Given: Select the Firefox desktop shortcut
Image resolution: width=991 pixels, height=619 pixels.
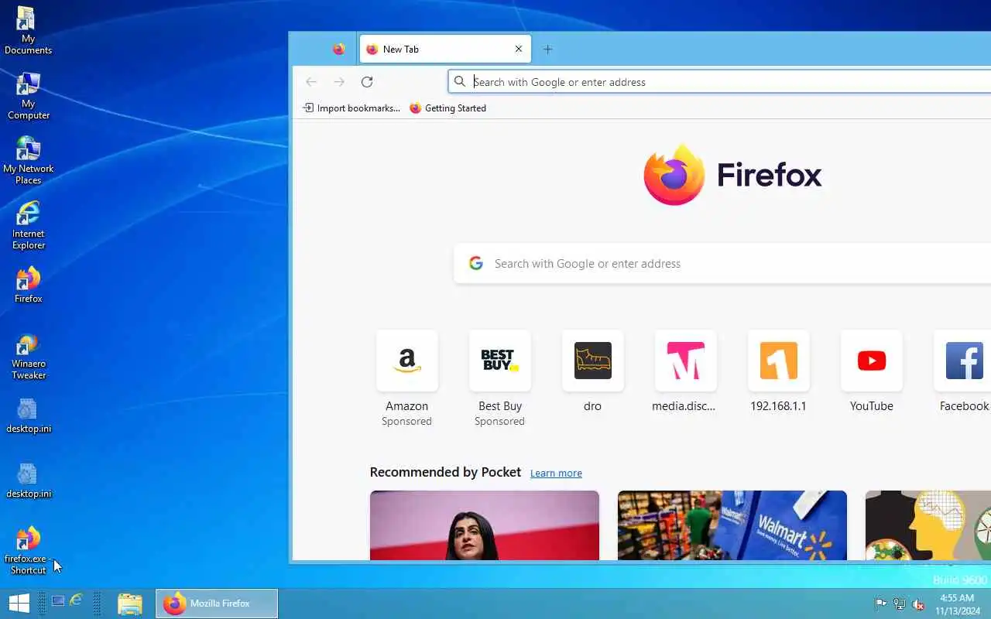Looking at the screenshot, I should click(x=28, y=285).
